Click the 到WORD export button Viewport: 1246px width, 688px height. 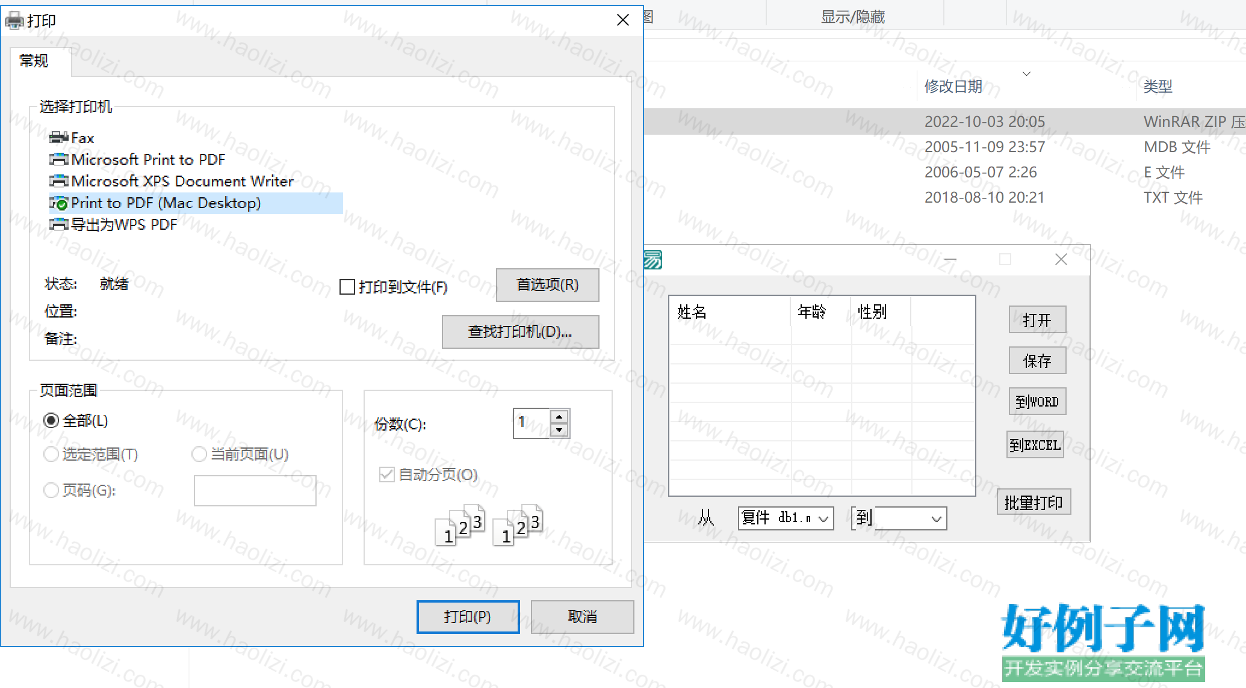pos(1037,401)
